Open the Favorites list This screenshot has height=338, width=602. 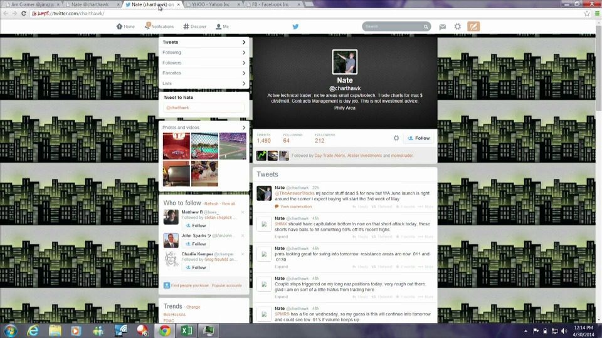click(x=204, y=73)
